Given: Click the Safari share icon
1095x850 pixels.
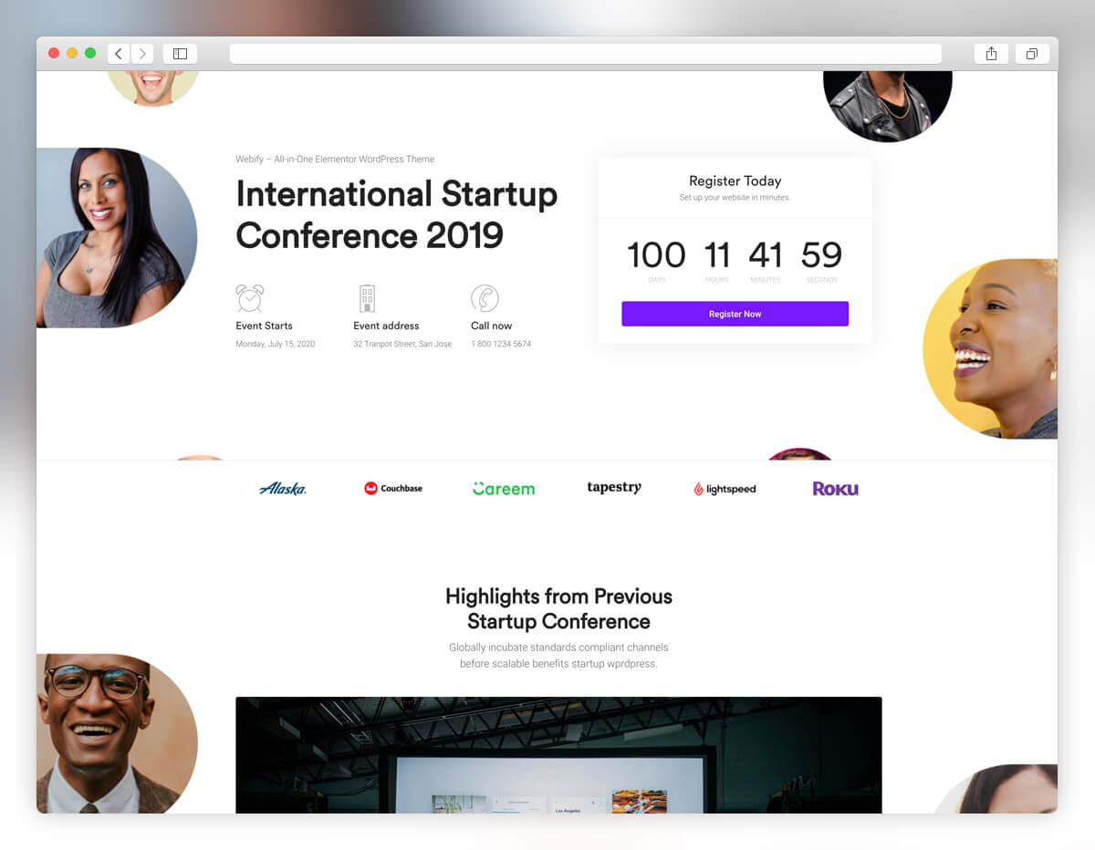Looking at the screenshot, I should coord(991,54).
